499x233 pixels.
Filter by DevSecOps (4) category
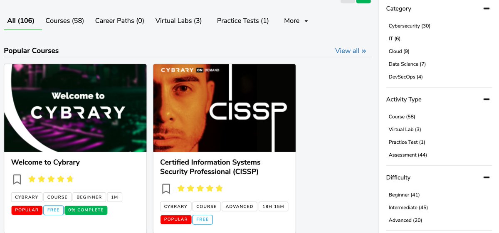click(x=406, y=77)
